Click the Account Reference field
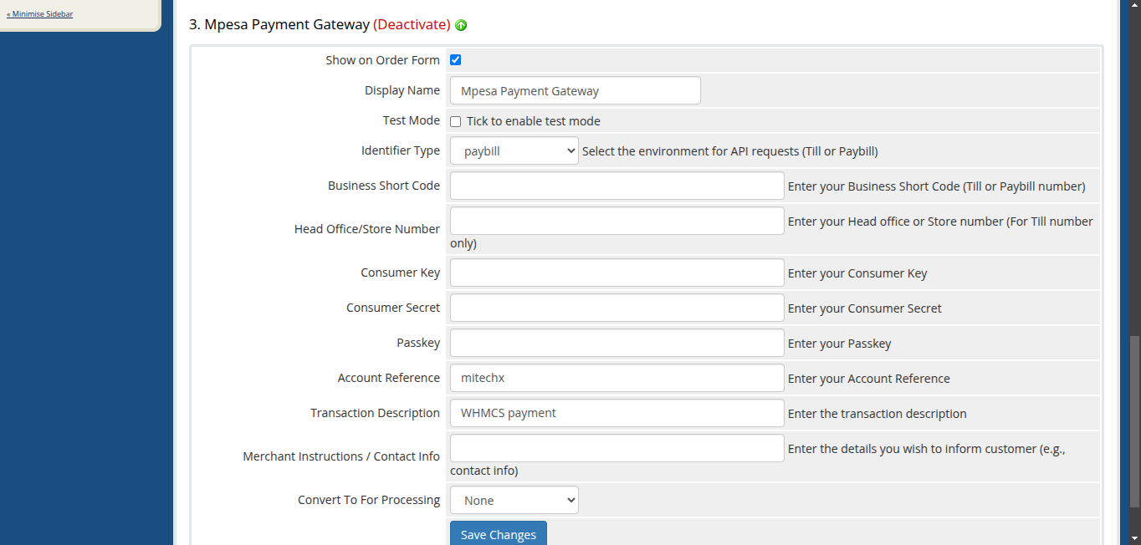The height and width of the screenshot is (545, 1141). pyautogui.click(x=617, y=378)
